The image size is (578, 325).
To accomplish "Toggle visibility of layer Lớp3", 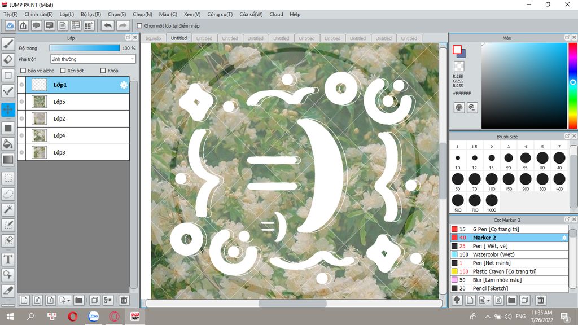I will pyautogui.click(x=22, y=152).
